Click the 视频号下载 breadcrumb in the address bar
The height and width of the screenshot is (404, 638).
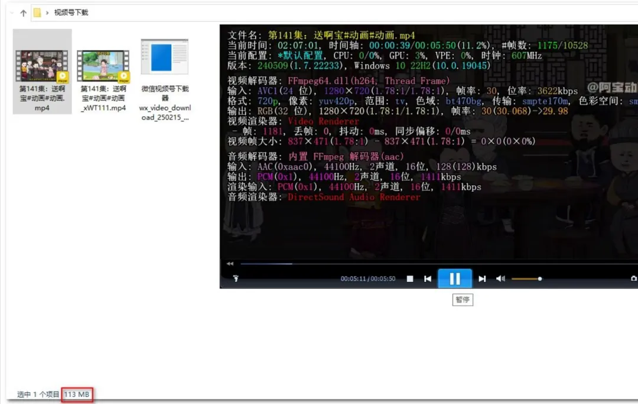(71, 12)
